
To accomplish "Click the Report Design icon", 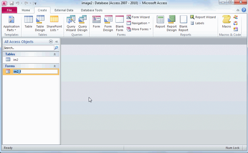I will click(172, 23).
